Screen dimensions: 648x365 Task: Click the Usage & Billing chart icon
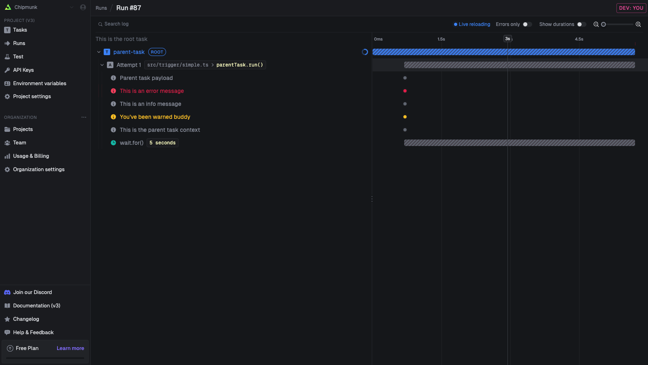pos(7,156)
